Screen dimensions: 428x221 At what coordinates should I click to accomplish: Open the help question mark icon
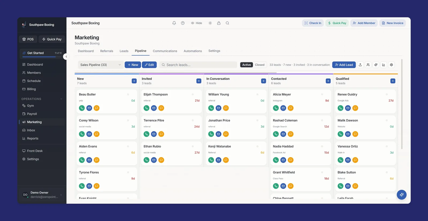point(183,23)
